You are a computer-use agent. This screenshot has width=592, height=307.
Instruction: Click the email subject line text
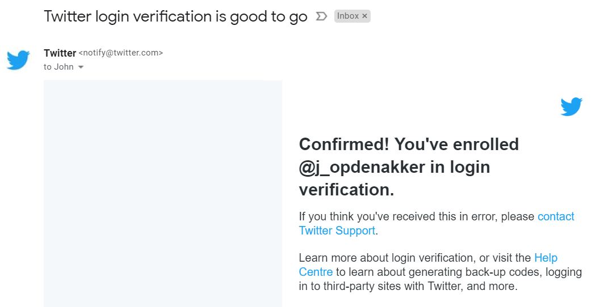(x=175, y=17)
